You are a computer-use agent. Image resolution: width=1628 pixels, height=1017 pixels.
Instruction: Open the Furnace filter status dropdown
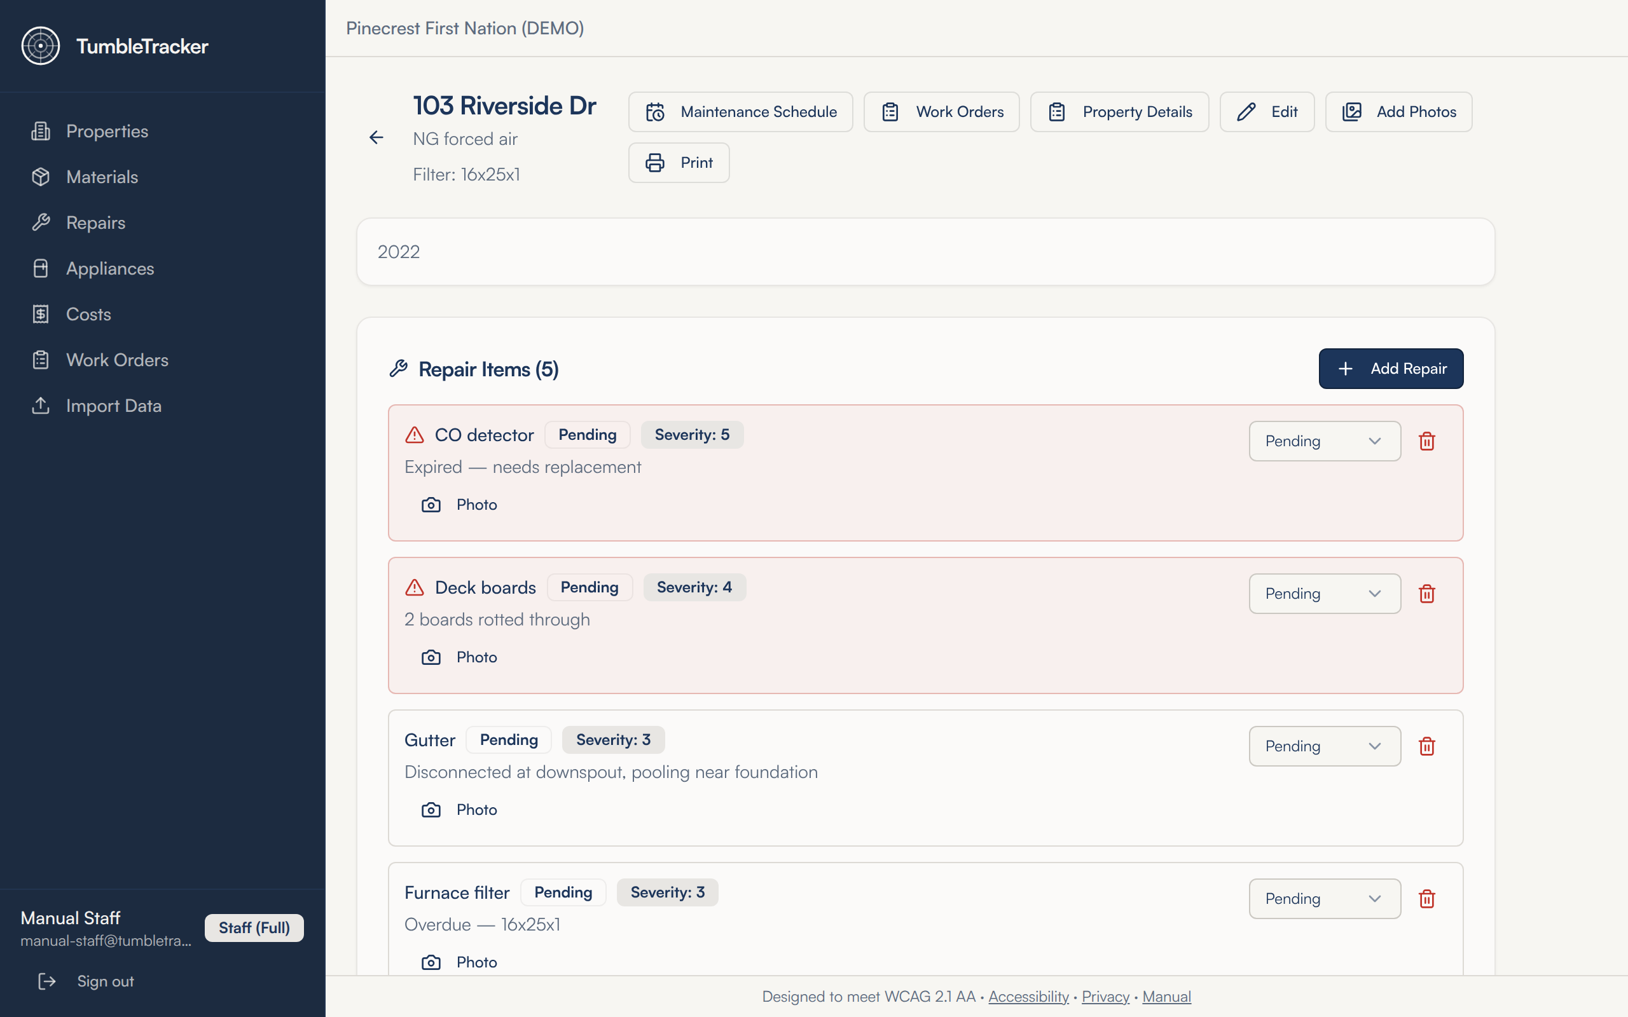tap(1325, 899)
